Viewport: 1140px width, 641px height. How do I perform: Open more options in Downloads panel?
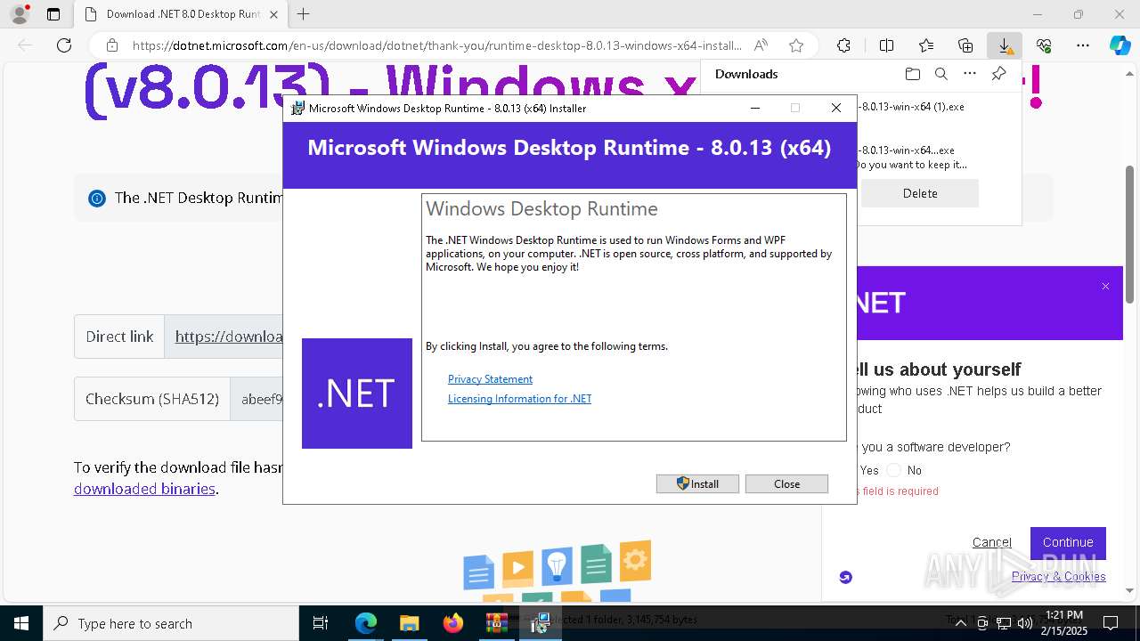pyautogui.click(x=970, y=74)
